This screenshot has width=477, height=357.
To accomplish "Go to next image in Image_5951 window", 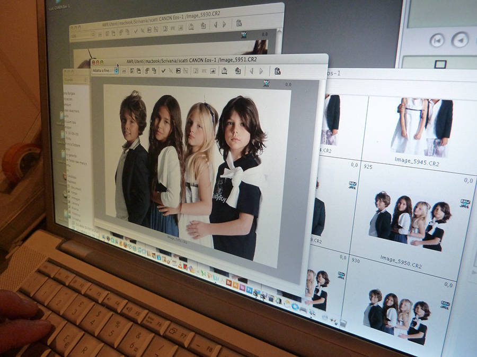I will [x=262, y=71].
